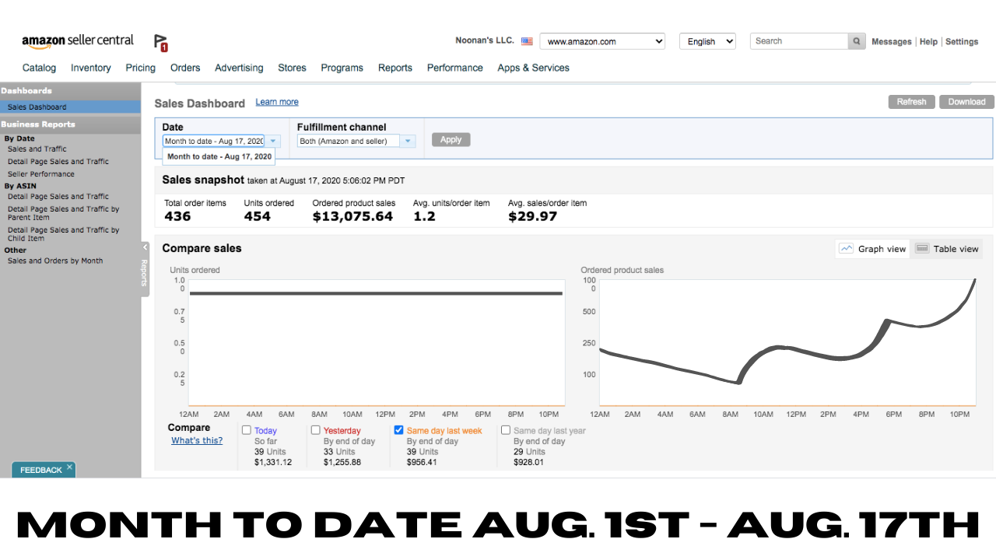996x560 pixels.
Task: Click the $13,075.64 ordered product sales value
Action: coord(352,216)
